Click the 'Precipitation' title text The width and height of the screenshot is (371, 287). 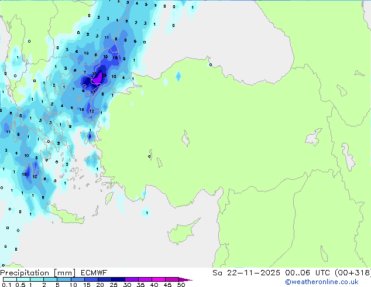point(25,273)
